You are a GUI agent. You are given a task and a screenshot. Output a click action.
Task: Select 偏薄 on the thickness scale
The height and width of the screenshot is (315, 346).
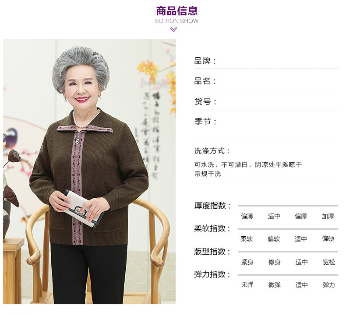click(x=247, y=216)
